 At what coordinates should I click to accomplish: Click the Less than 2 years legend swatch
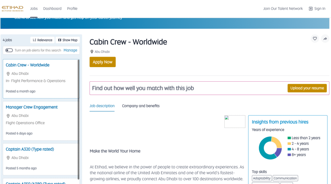[289, 138]
